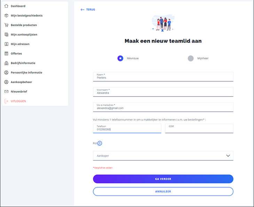
Task: Open Bestelde producten page
Action: pos(24,25)
